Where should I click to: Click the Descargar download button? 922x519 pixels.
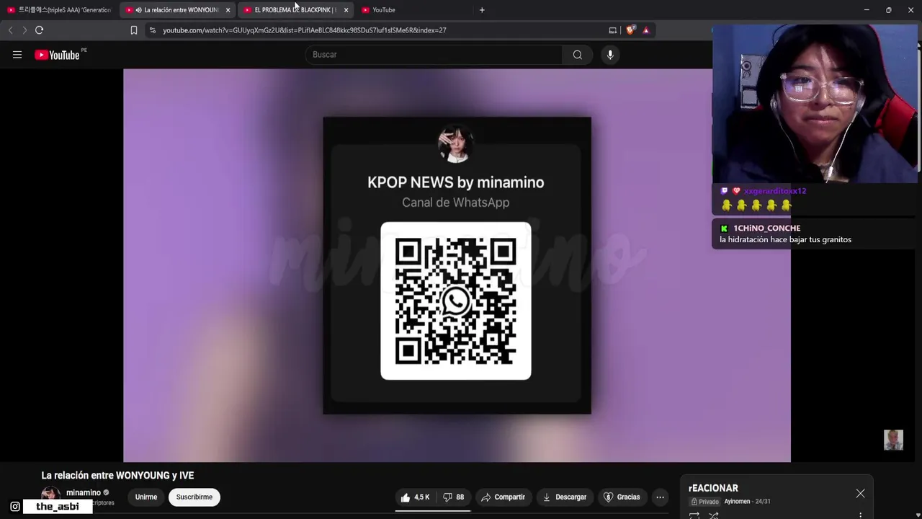pos(565,497)
